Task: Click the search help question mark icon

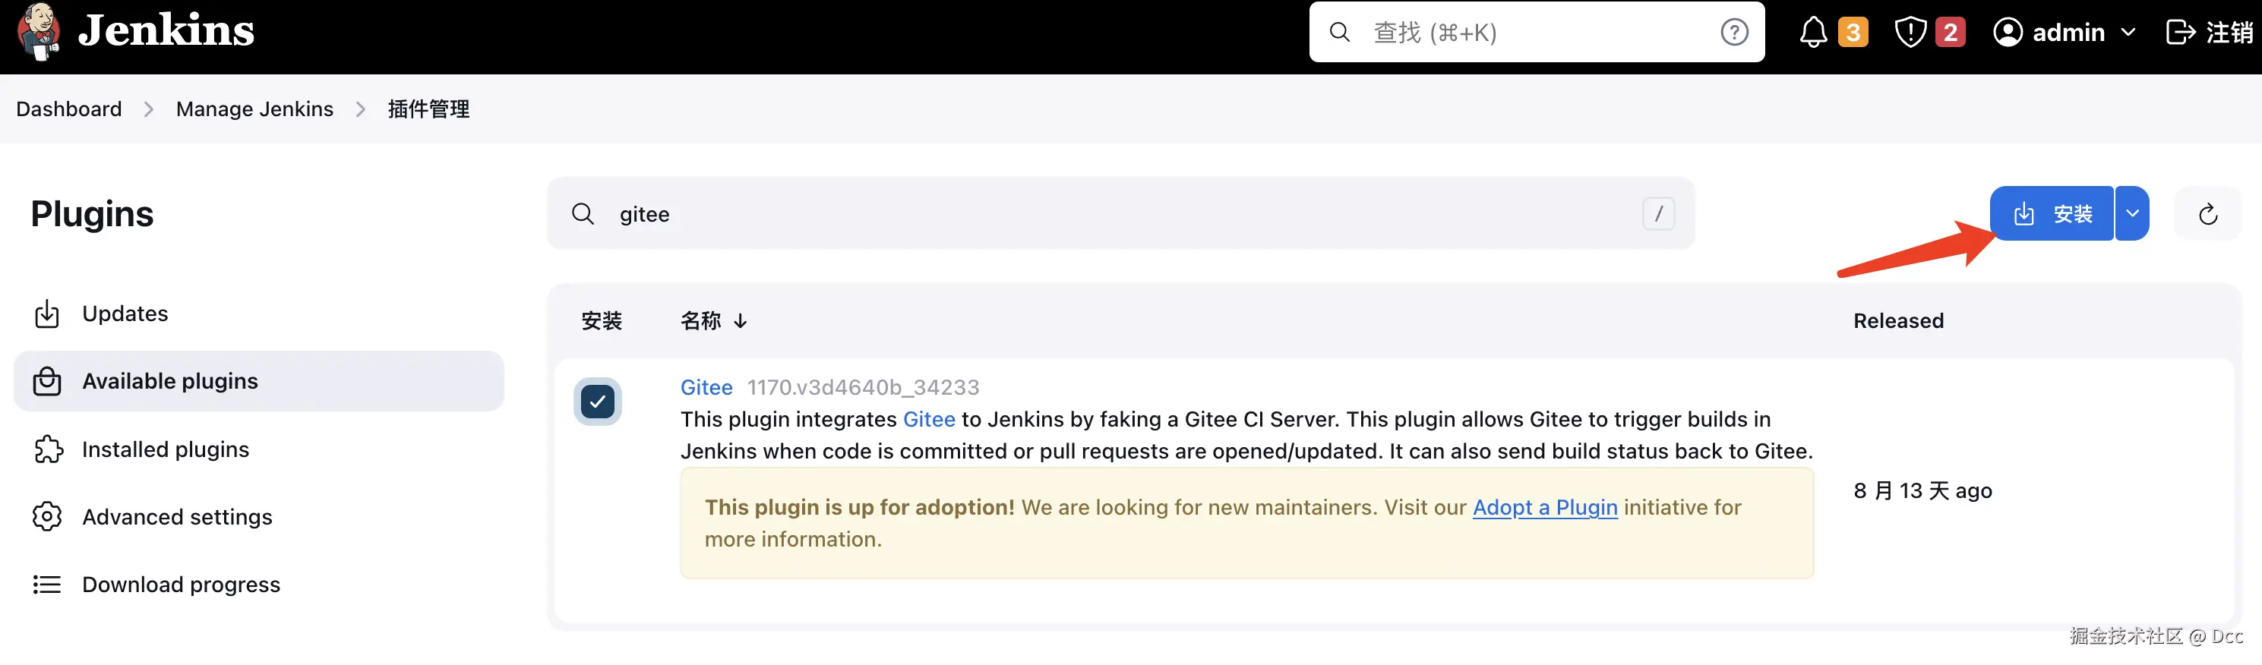Action: click(x=1733, y=33)
